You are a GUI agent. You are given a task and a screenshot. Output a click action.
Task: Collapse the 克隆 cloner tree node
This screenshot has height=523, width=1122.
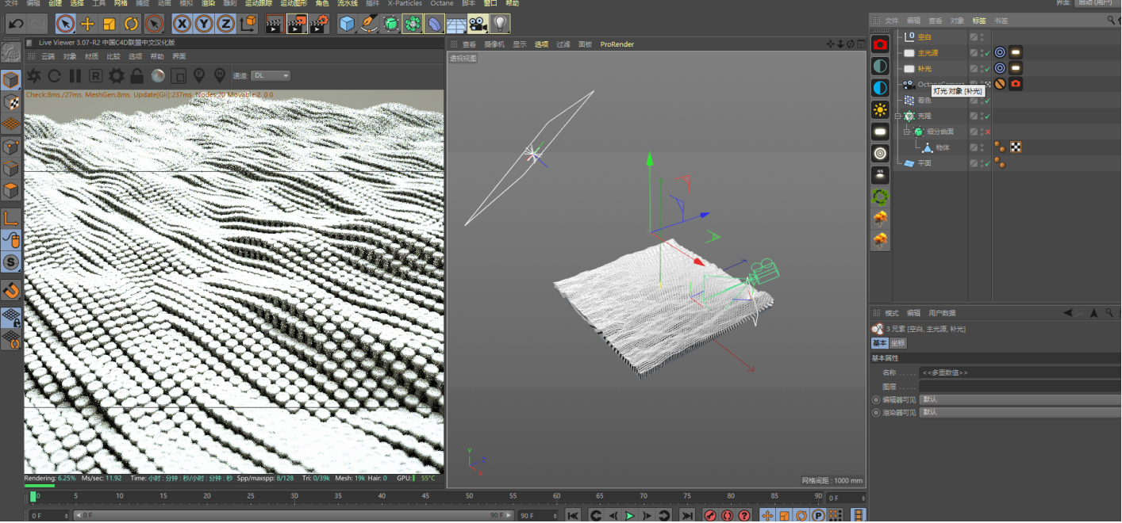(x=899, y=116)
